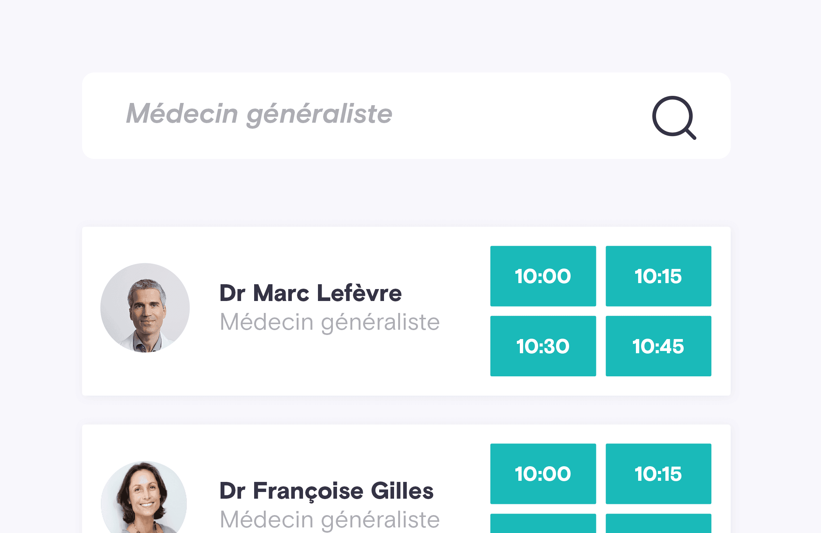Open Dr Françoise Gilles's profile photo
Screen dimensions: 821x533
(145, 504)
